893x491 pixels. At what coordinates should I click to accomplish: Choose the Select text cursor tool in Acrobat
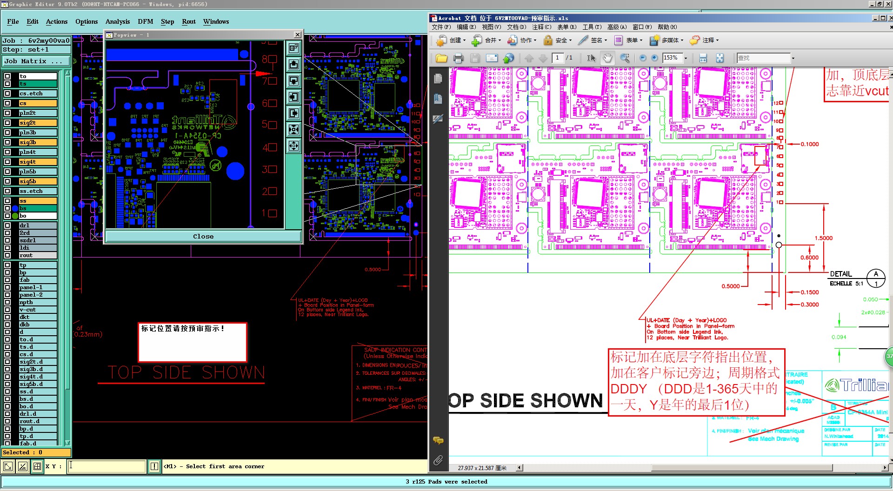(x=591, y=58)
